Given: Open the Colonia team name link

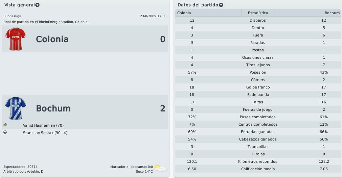Looking at the screenshot, I should 52,39.
